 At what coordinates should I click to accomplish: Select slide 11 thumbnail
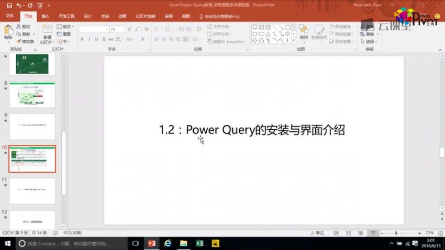(32, 191)
